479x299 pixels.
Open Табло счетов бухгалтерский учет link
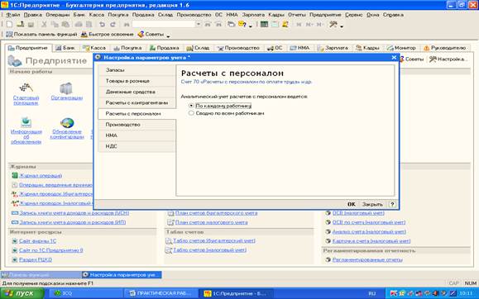pyautogui.click(x=214, y=240)
